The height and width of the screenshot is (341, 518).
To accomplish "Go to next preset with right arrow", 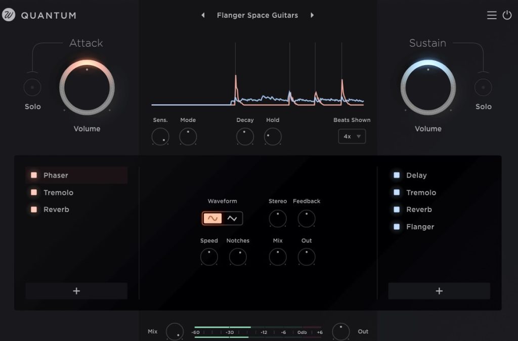I will click(312, 15).
